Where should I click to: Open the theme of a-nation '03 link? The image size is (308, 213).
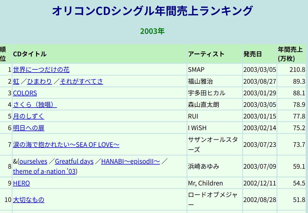click(44, 171)
